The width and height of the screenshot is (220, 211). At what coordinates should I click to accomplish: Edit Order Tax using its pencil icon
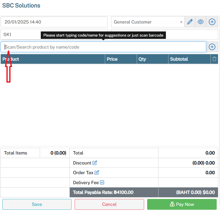[x=97, y=173]
